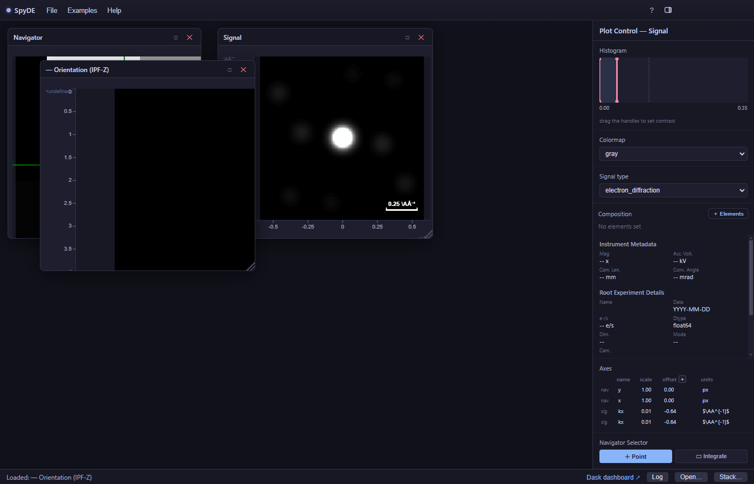754x484 pixels.
Task: Toggle the side panel layout icon
Action: [x=668, y=10]
